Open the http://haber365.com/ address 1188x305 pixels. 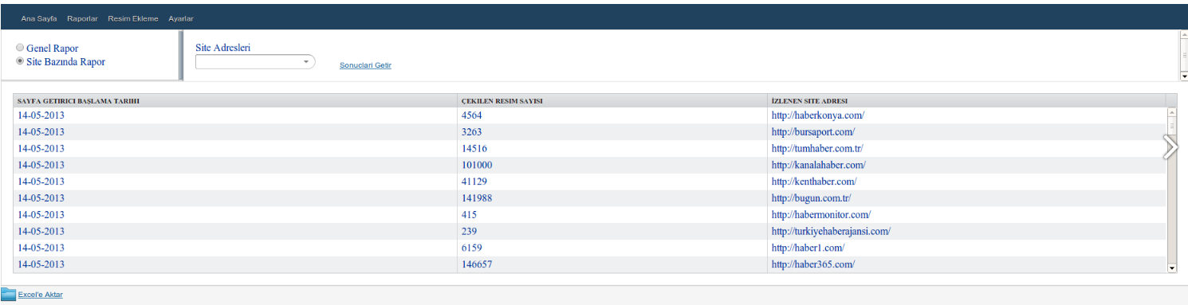[x=813, y=264]
